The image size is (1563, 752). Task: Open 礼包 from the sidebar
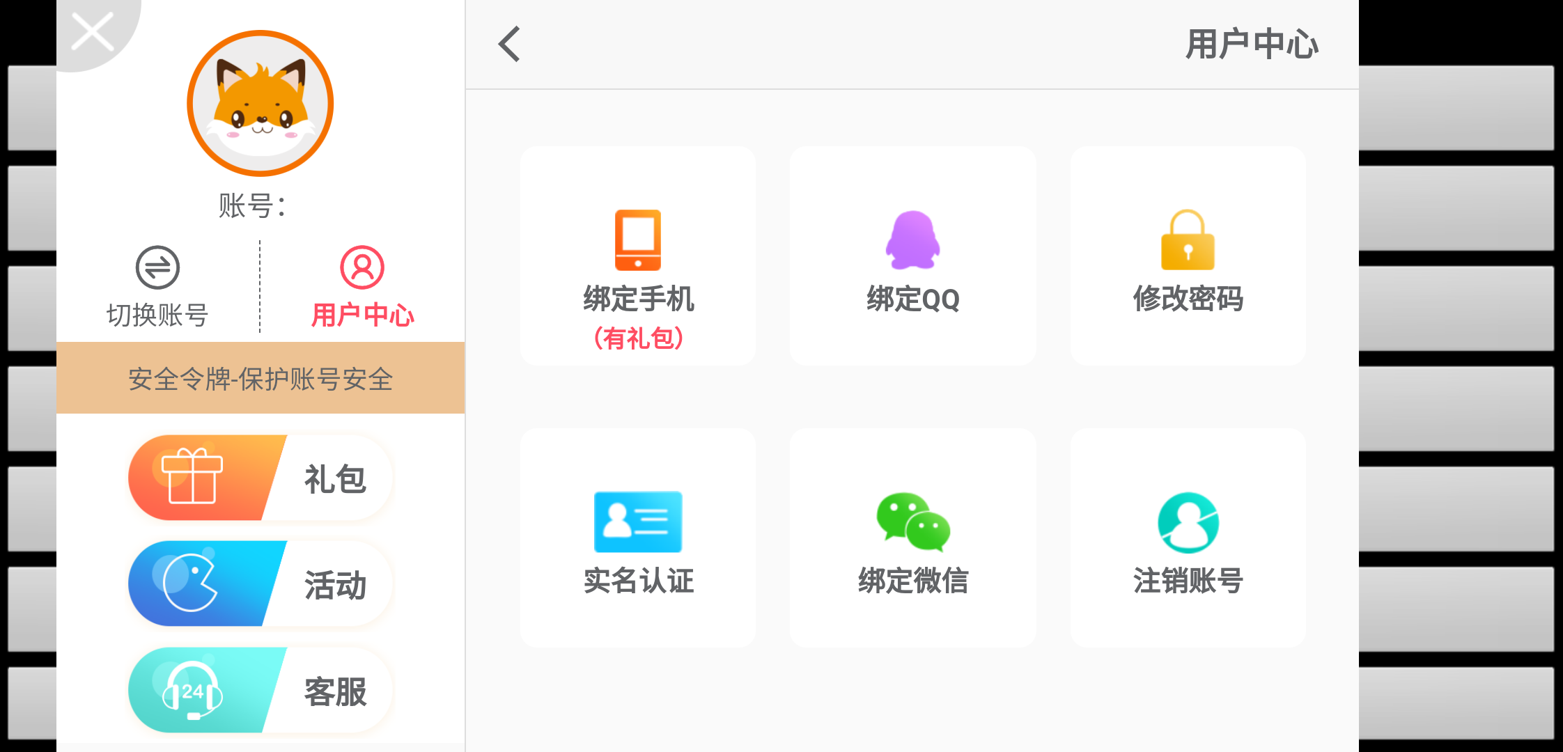[259, 478]
